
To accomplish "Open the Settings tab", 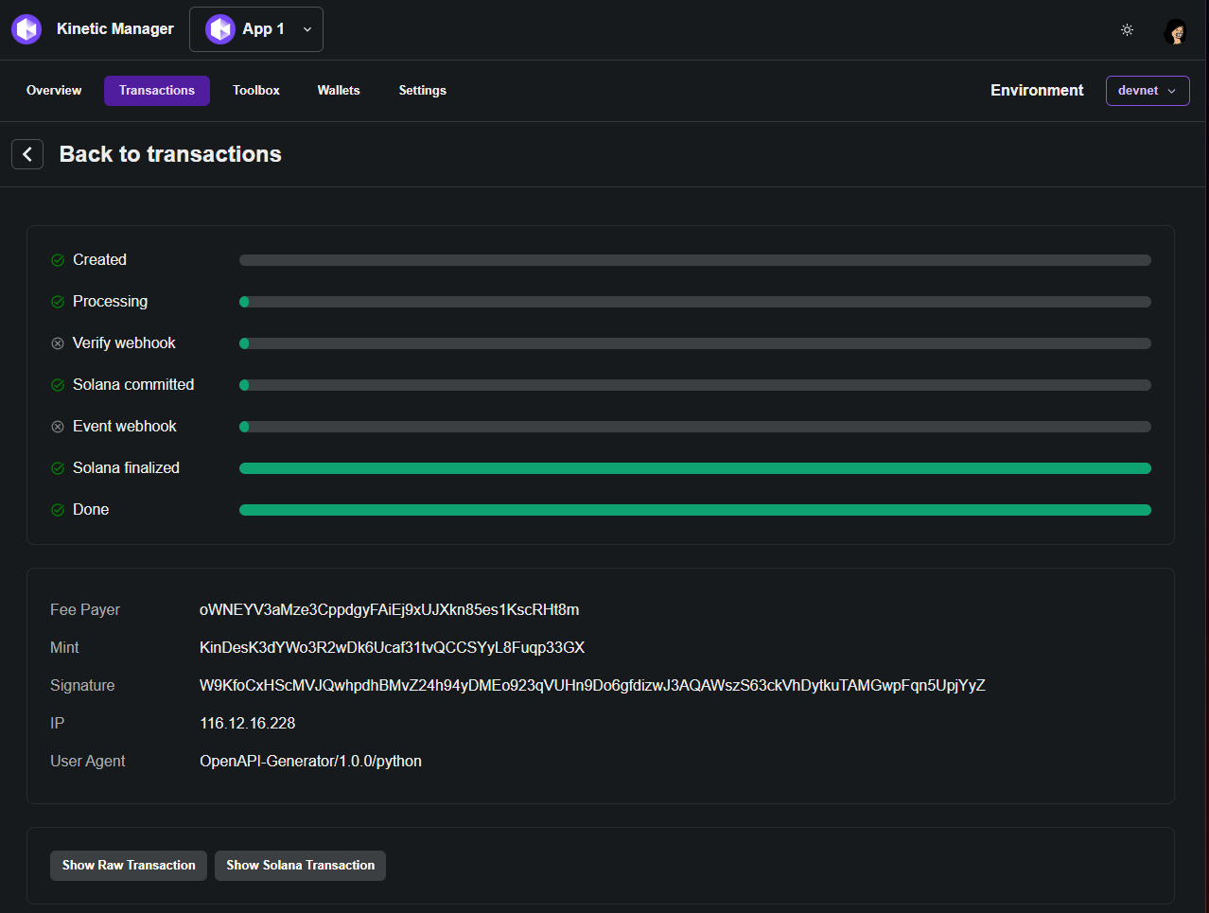I will click(x=422, y=91).
